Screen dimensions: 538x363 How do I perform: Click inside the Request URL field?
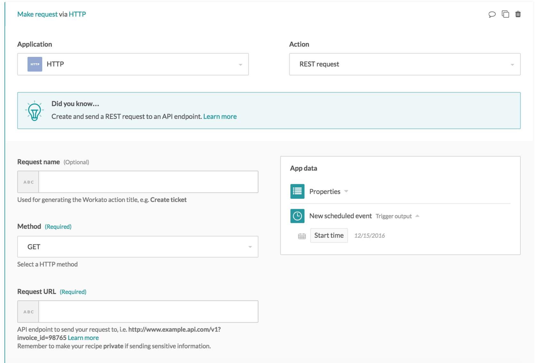147,311
